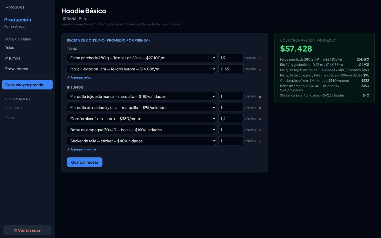Viewport: 381px width, 238px height.
Task: Open Telas in sidebar
Action: click(x=27, y=48)
